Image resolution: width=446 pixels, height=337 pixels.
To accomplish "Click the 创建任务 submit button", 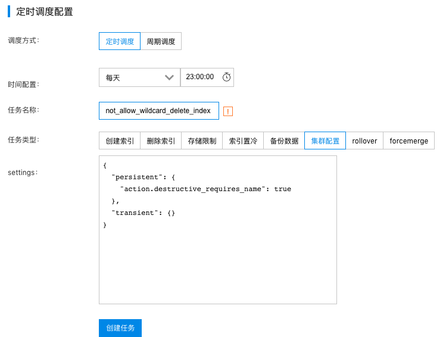I will (x=120, y=328).
